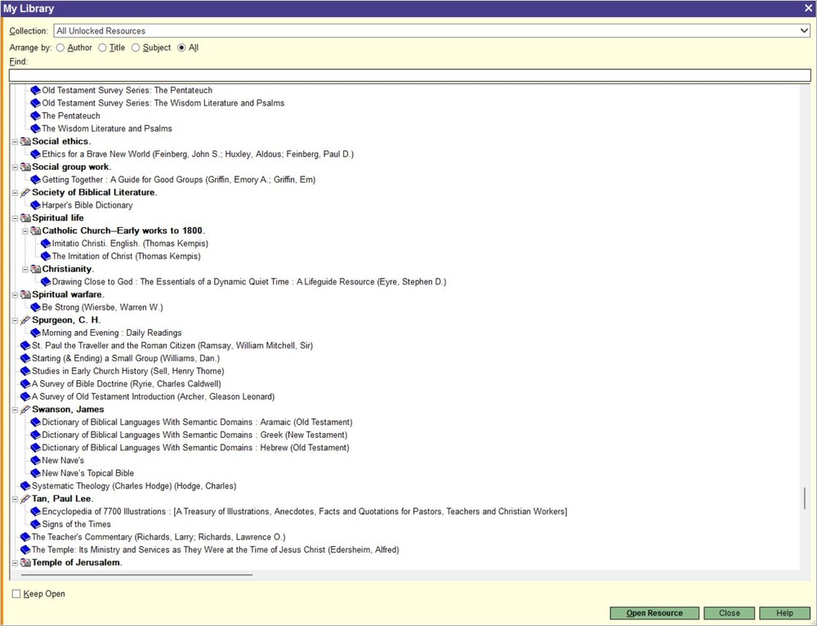Click the vertical scrollbar thumb
The image size is (817, 626).
click(805, 499)
